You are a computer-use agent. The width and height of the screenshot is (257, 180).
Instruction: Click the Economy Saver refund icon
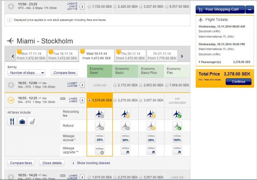(x=100, y=126)
